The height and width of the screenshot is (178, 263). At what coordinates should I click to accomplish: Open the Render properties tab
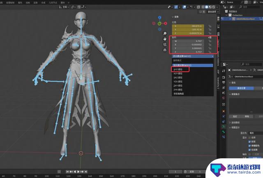[224, 77]
